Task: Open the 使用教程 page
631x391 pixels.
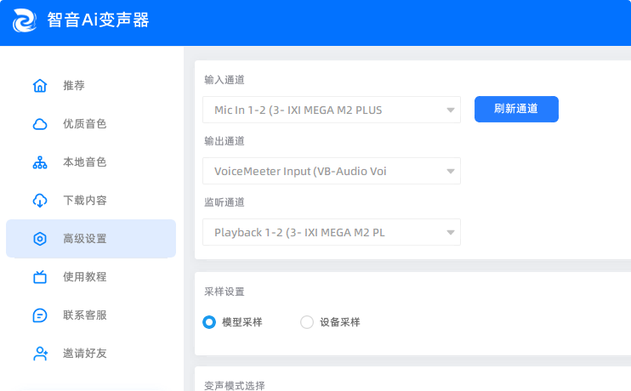Action: tap(91, 277)
